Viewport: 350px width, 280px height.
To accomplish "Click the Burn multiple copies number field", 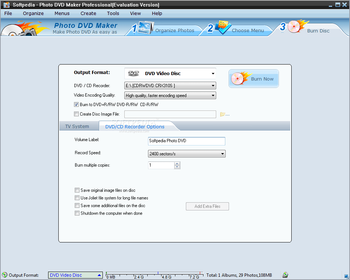I will [161, 165].
